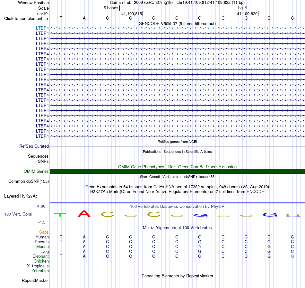The image size is (305, 288).
Task: Click 'Repeating Elements by RepeatMasker' title
Action: point(177,276)
